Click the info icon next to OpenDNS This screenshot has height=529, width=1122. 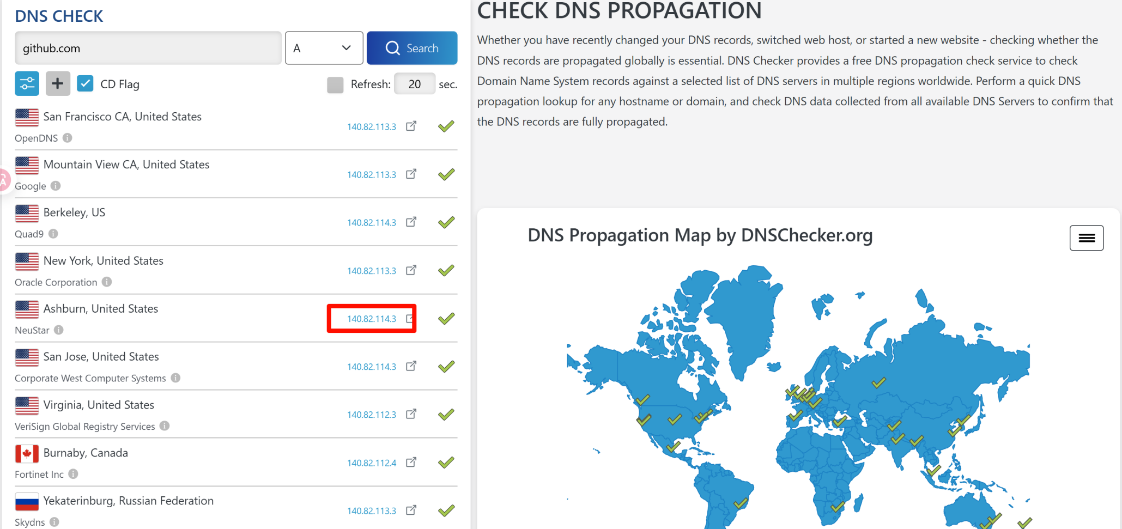[x=68, y=138]
